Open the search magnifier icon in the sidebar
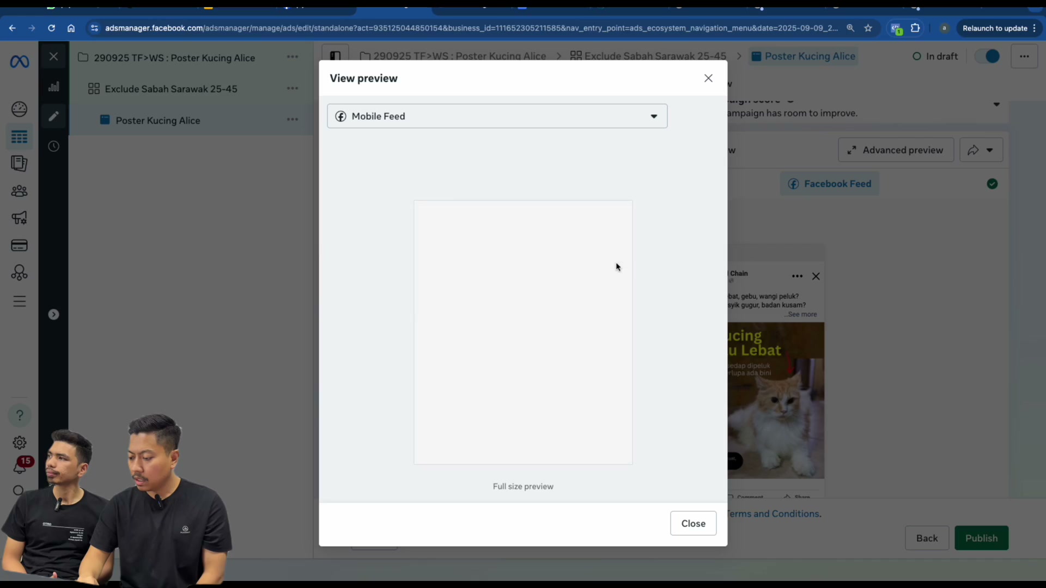The image size is (1046, 588). pos(18,491)
